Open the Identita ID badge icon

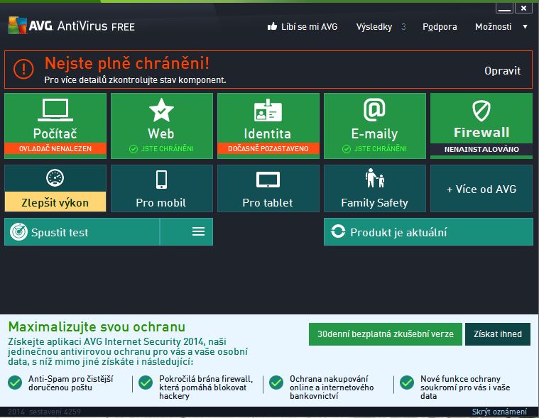268,110
